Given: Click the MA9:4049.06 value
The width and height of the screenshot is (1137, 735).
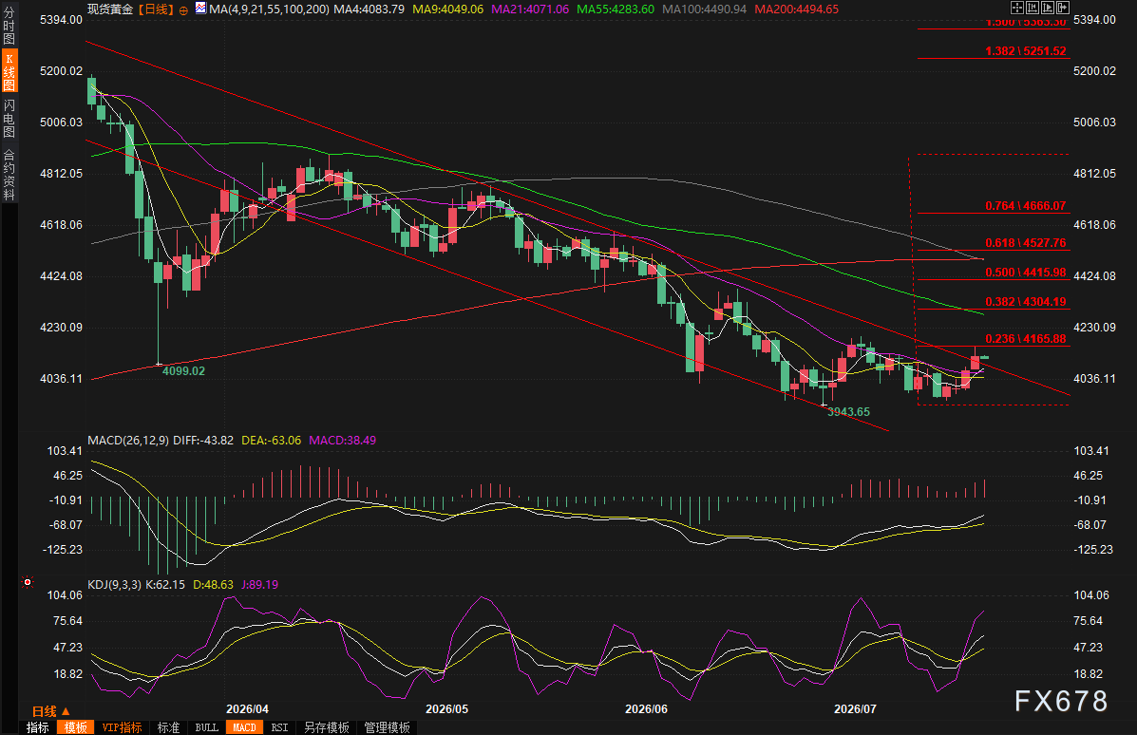Looking at the screenshot, I should point(447,9).
